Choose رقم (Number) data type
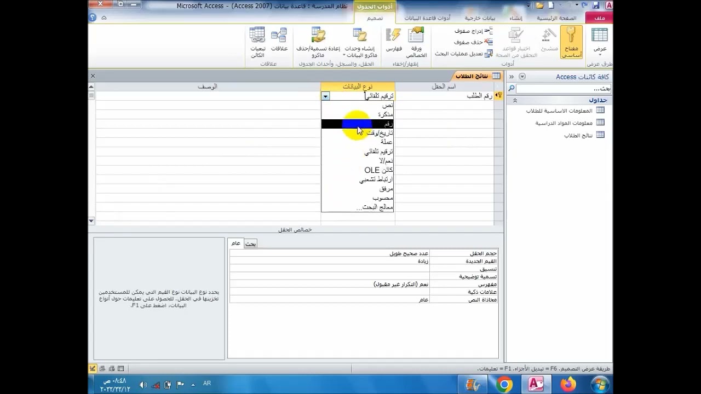This screenshot has height=394, width=701. 358,124
